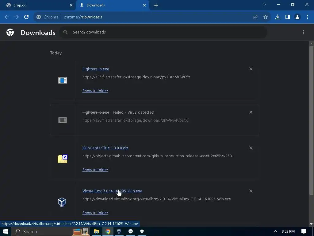Click the 8:53 PM taskbar clock

[288, 231]
